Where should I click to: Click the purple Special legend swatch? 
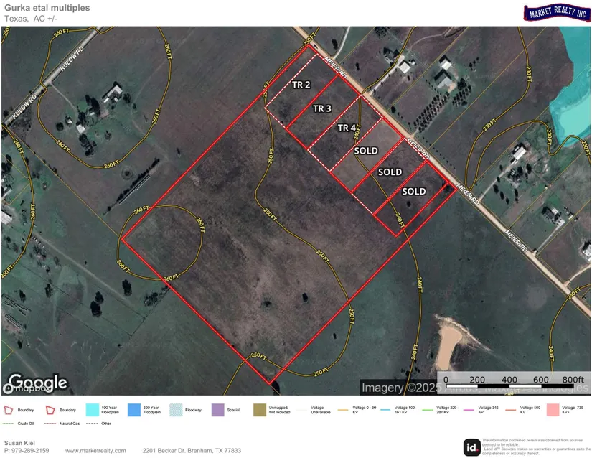pos(217,410)
